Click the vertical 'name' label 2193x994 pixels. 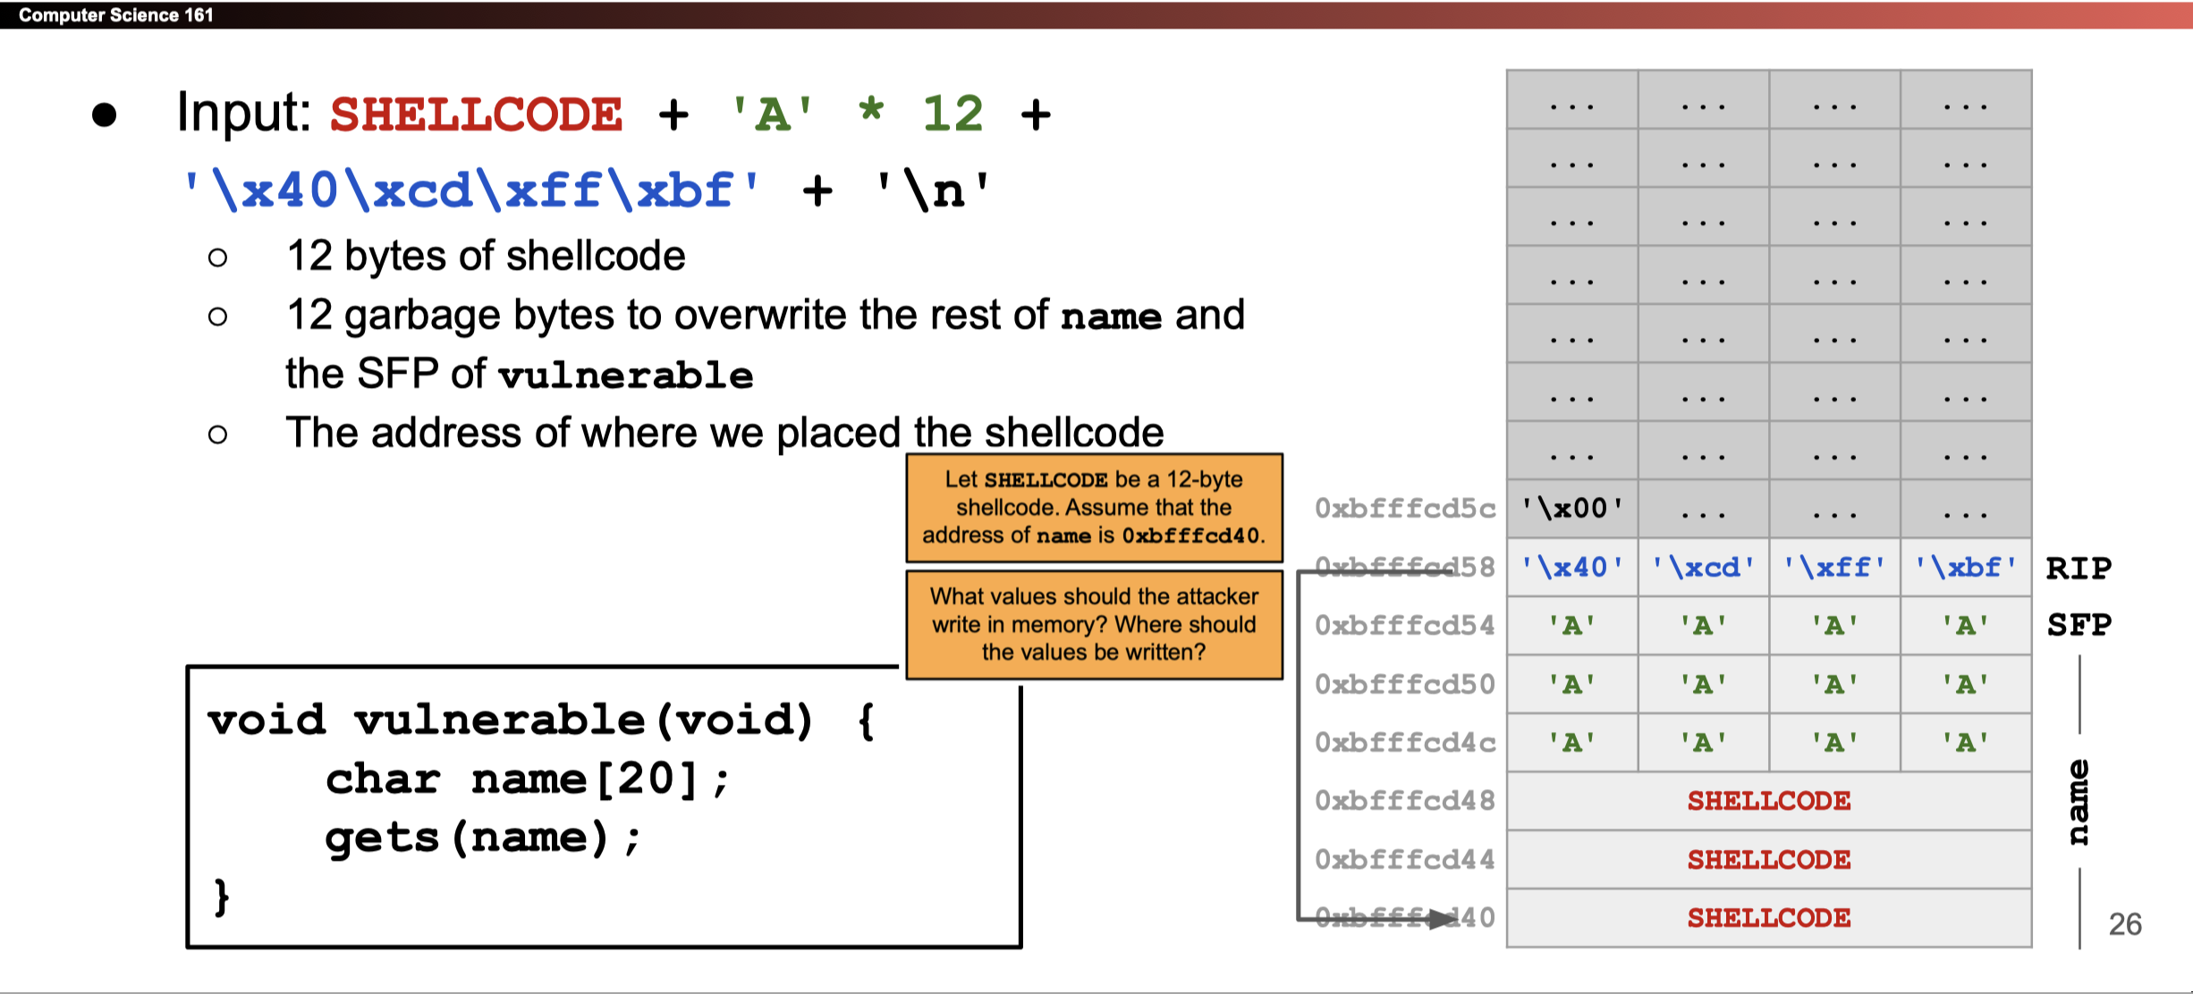(2079, 802)
